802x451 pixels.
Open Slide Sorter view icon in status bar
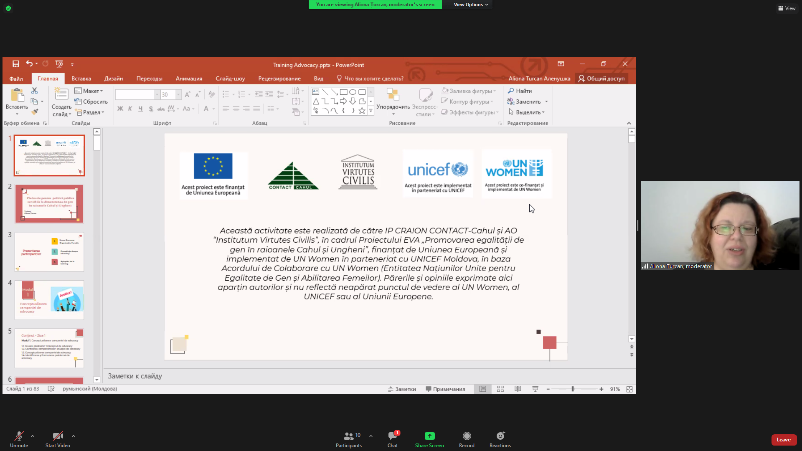point(500,389)
